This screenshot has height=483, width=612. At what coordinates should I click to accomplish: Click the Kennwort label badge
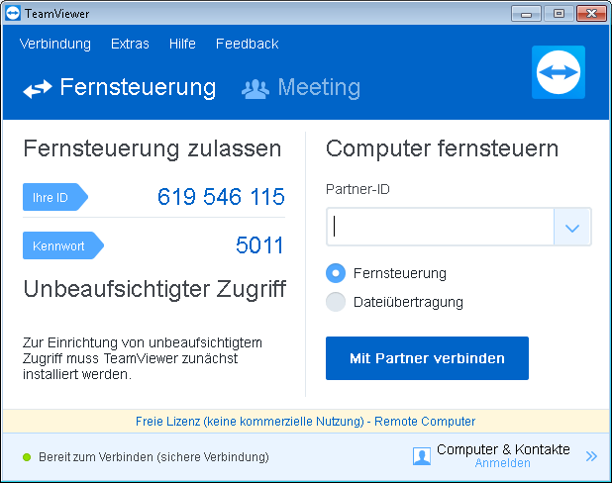point(63,245)
